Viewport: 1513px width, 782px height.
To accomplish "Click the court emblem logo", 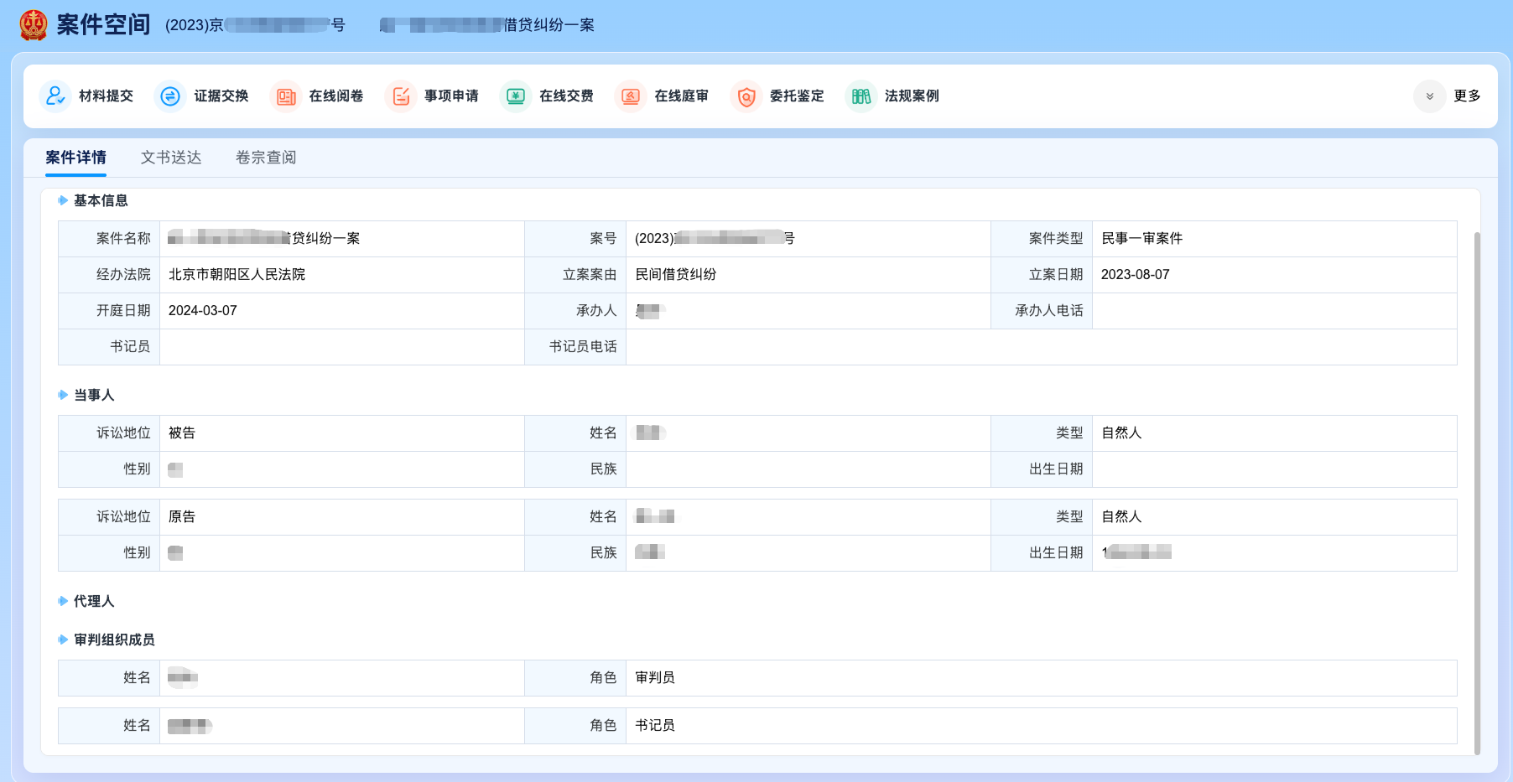I will click(34, 25).
